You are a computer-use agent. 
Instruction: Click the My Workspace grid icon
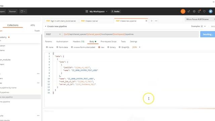pyautogui.click(x=87, y=11)
